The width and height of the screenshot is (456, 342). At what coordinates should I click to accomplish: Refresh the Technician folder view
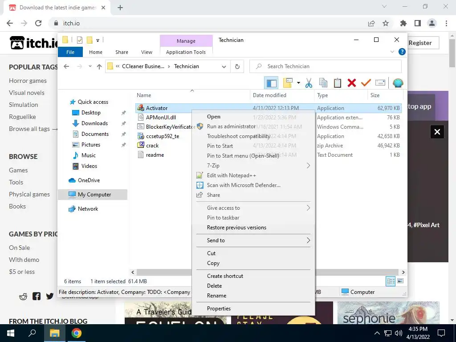pyautogui.click(x=237, y=67)
